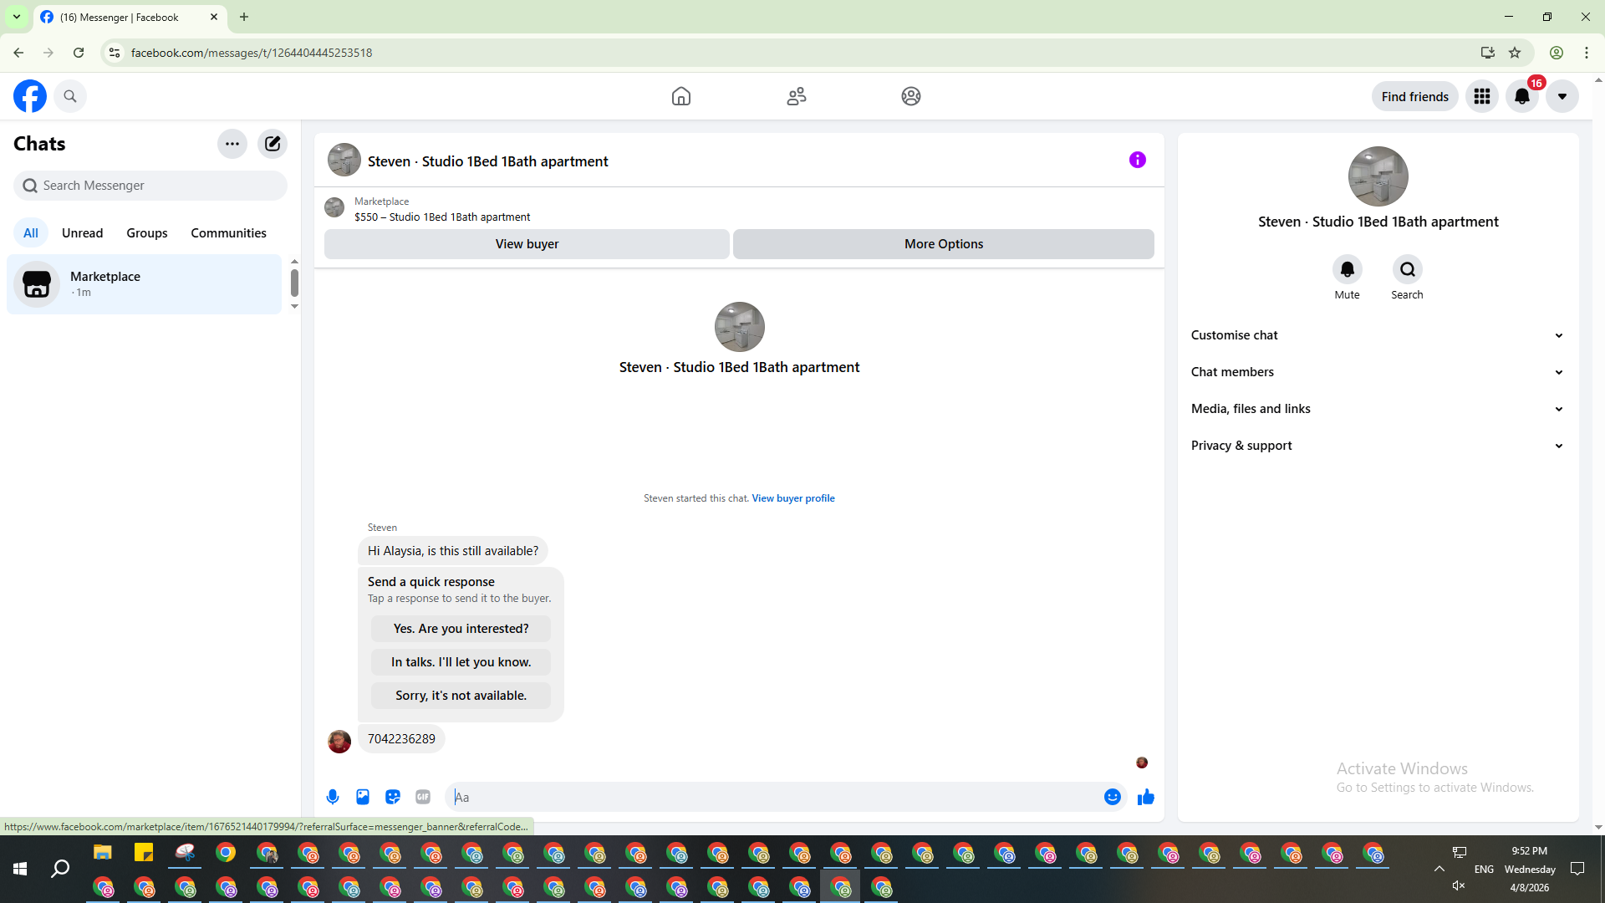
Task: Switch to the Communities tab
Action: [228, 233]
